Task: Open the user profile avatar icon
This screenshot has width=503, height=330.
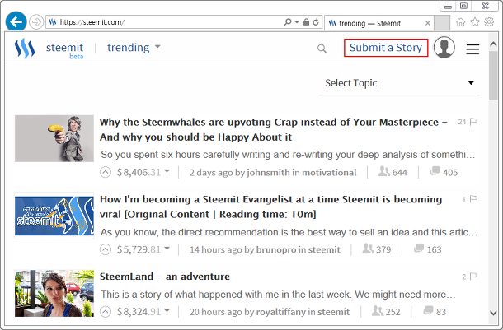Action: [444, 48]
